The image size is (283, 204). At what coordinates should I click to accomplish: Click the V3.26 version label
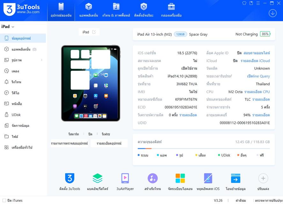(218, 200)
